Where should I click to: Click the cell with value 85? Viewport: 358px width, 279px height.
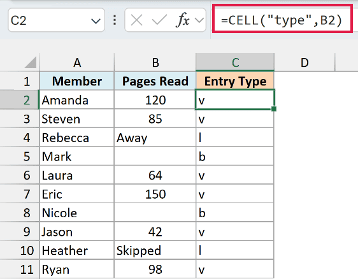coord(155,118)
